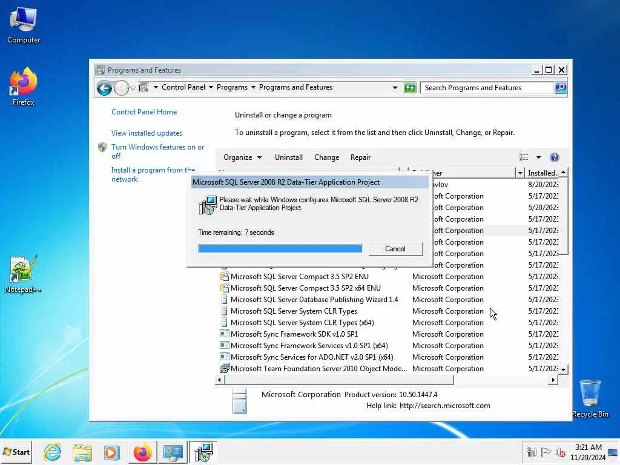
Task: Refresh the Programs and Features list
Action: [x=410, y=88]
